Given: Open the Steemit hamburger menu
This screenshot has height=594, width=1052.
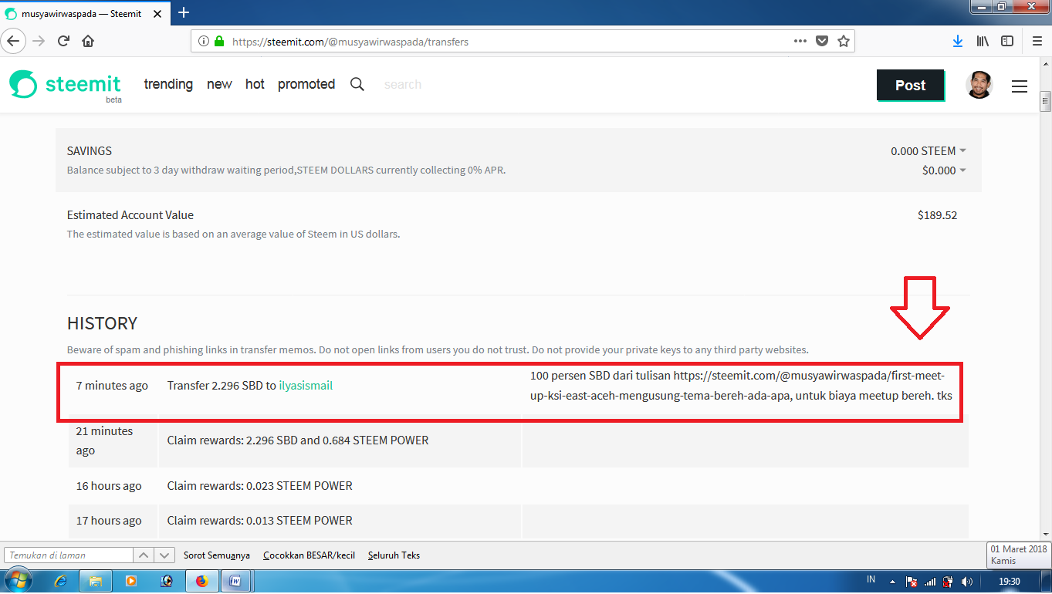Looking at the screenshot, I should 1020,86.
